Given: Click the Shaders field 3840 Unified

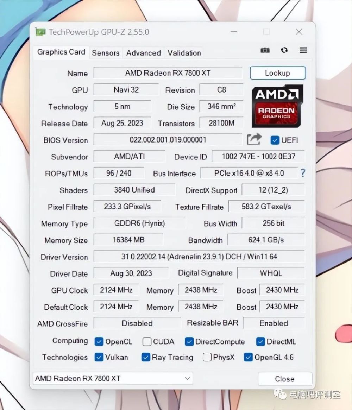Looking at the screenshot, I should coord(134,190).
